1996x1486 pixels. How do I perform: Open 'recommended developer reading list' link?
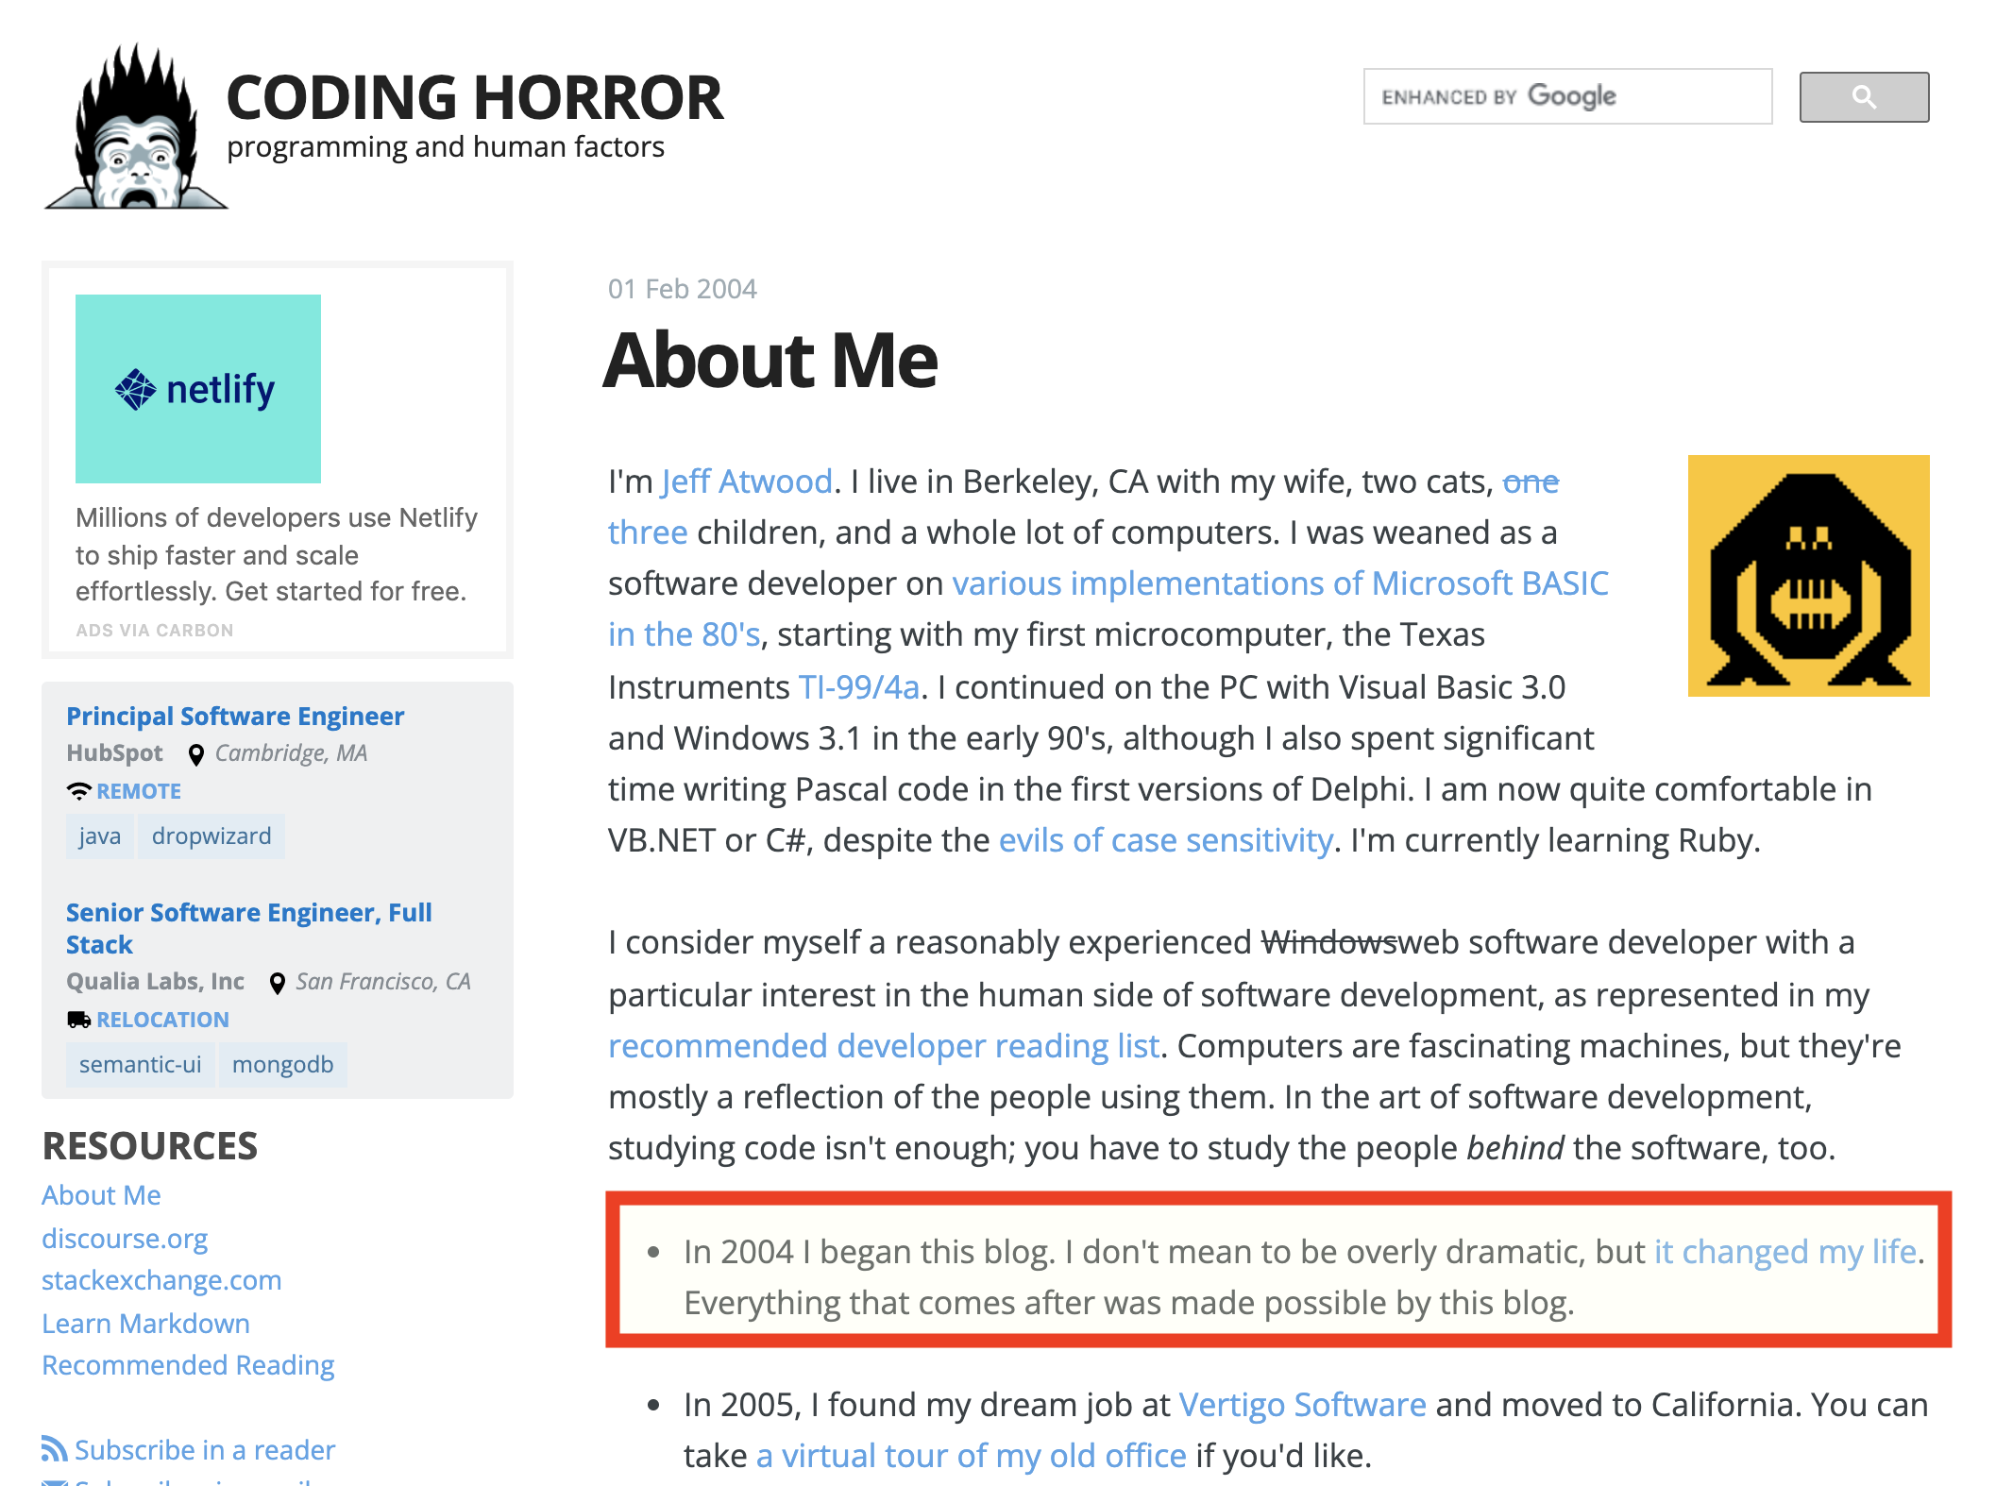pyautogui.click(x=884, y=1046)
